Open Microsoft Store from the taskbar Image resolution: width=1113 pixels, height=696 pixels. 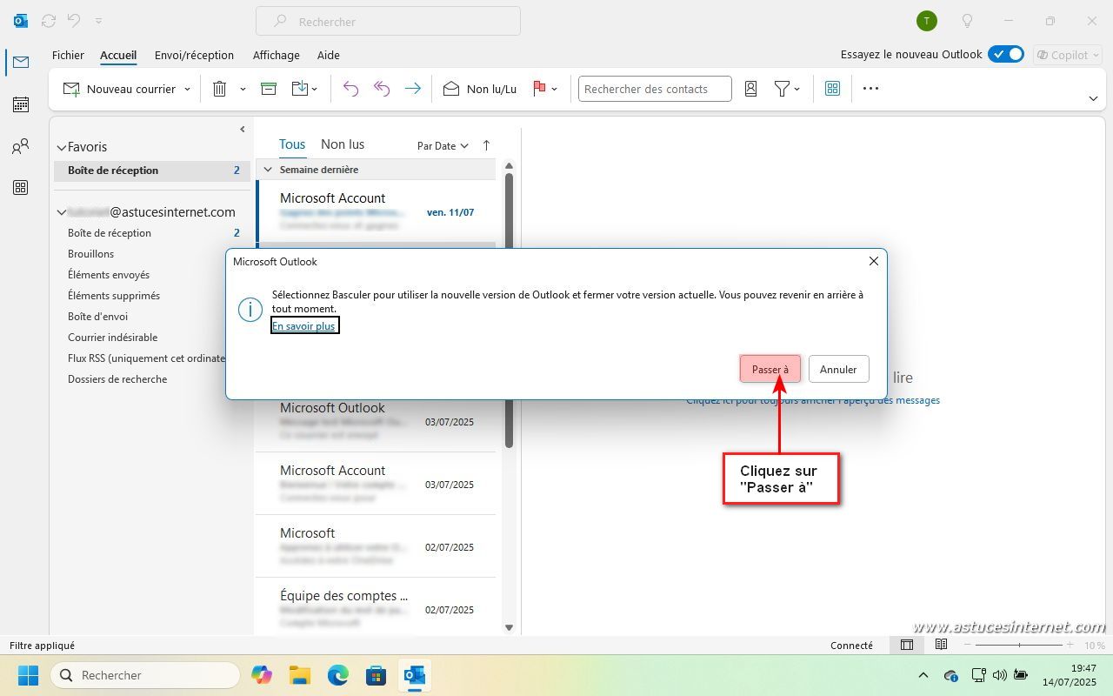click(377, 675)
